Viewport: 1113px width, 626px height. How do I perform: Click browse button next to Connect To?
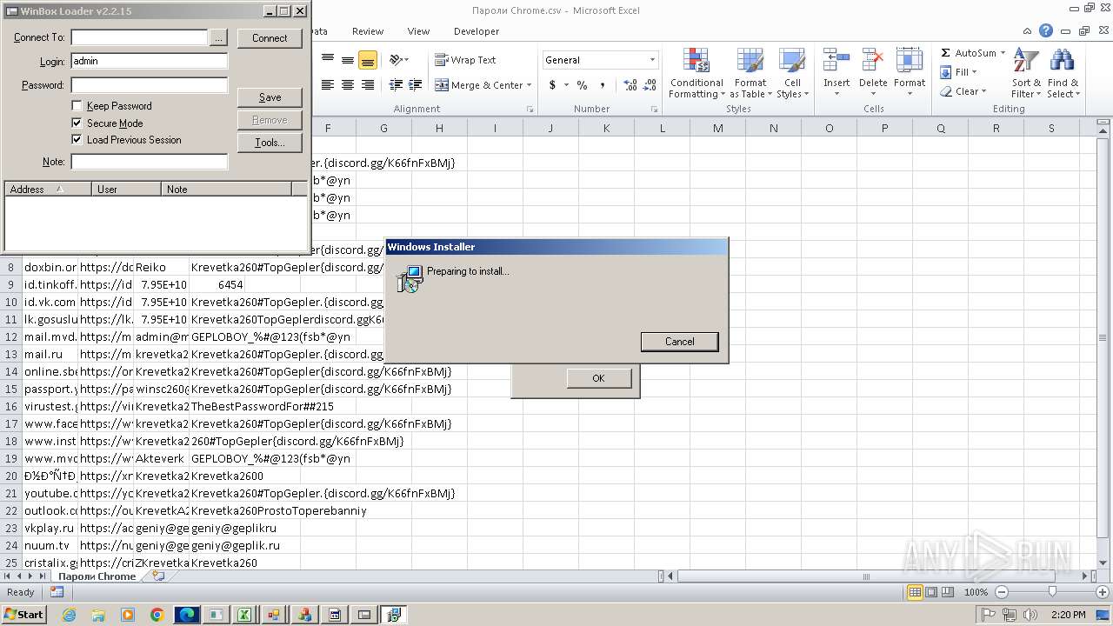(218, 37)
